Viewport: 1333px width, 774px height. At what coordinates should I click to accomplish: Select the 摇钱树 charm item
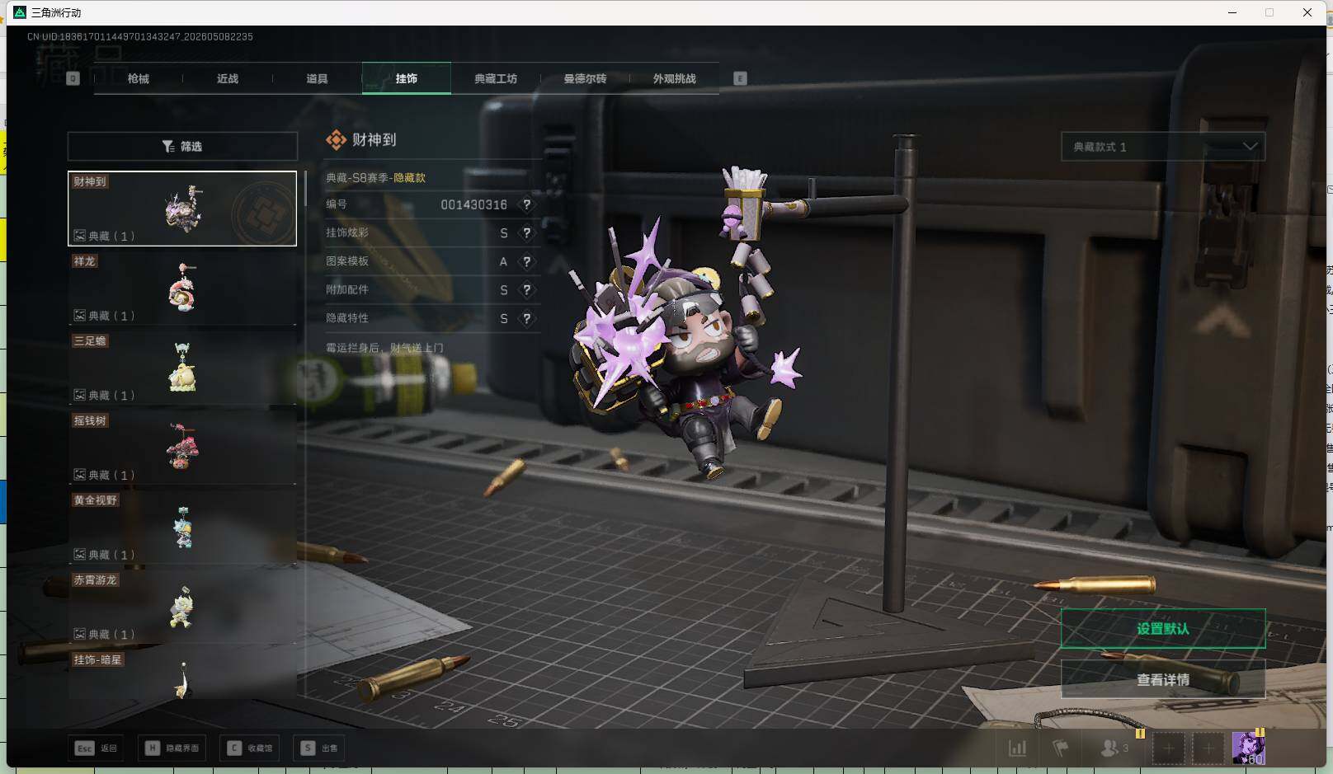point(182,448)
